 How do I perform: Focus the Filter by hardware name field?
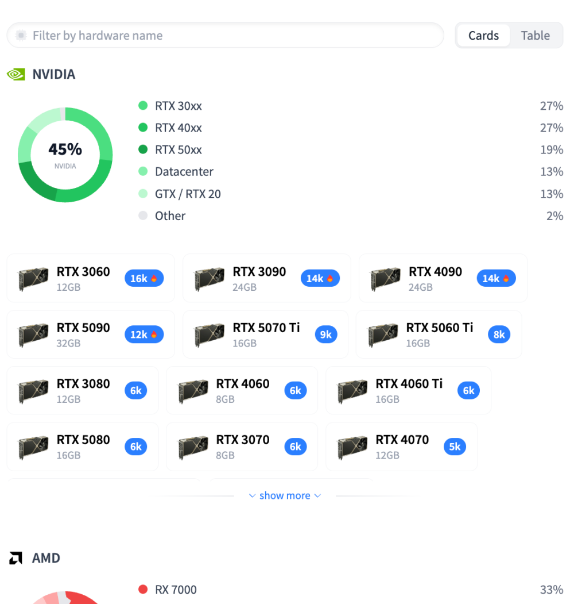tap(226, 36)
